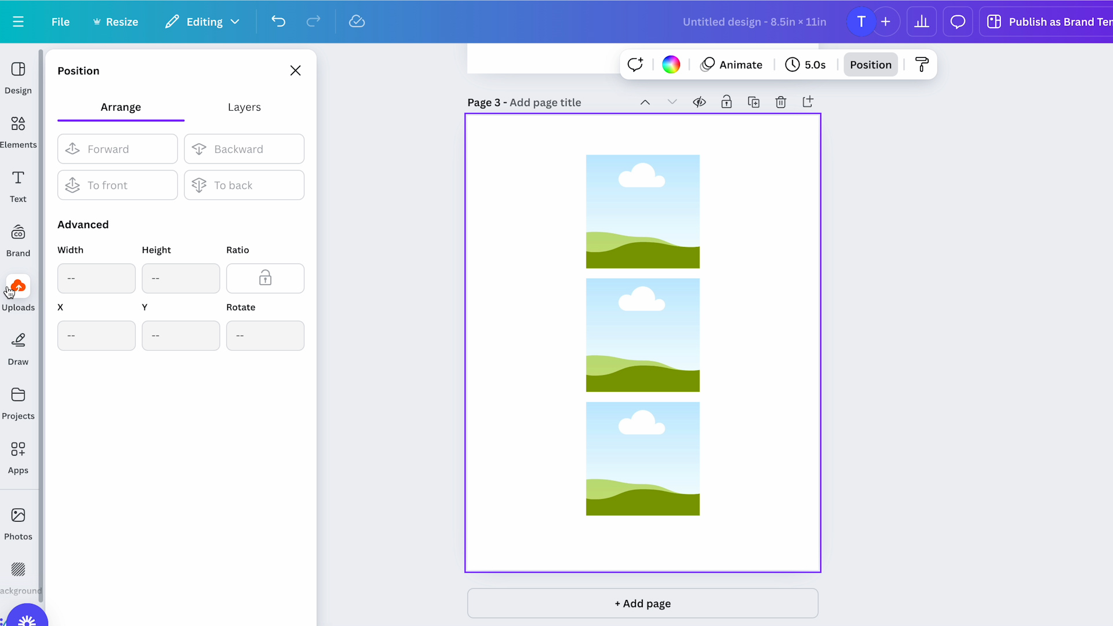
Task: Click the To back button
Action: 244,185
